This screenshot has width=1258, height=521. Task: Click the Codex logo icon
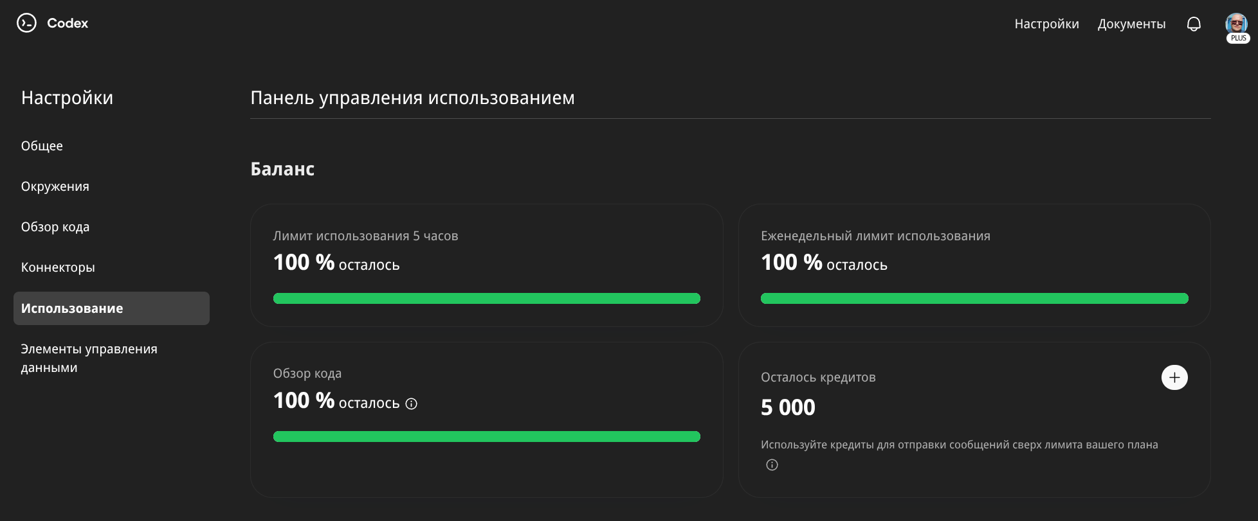(26, 23)
